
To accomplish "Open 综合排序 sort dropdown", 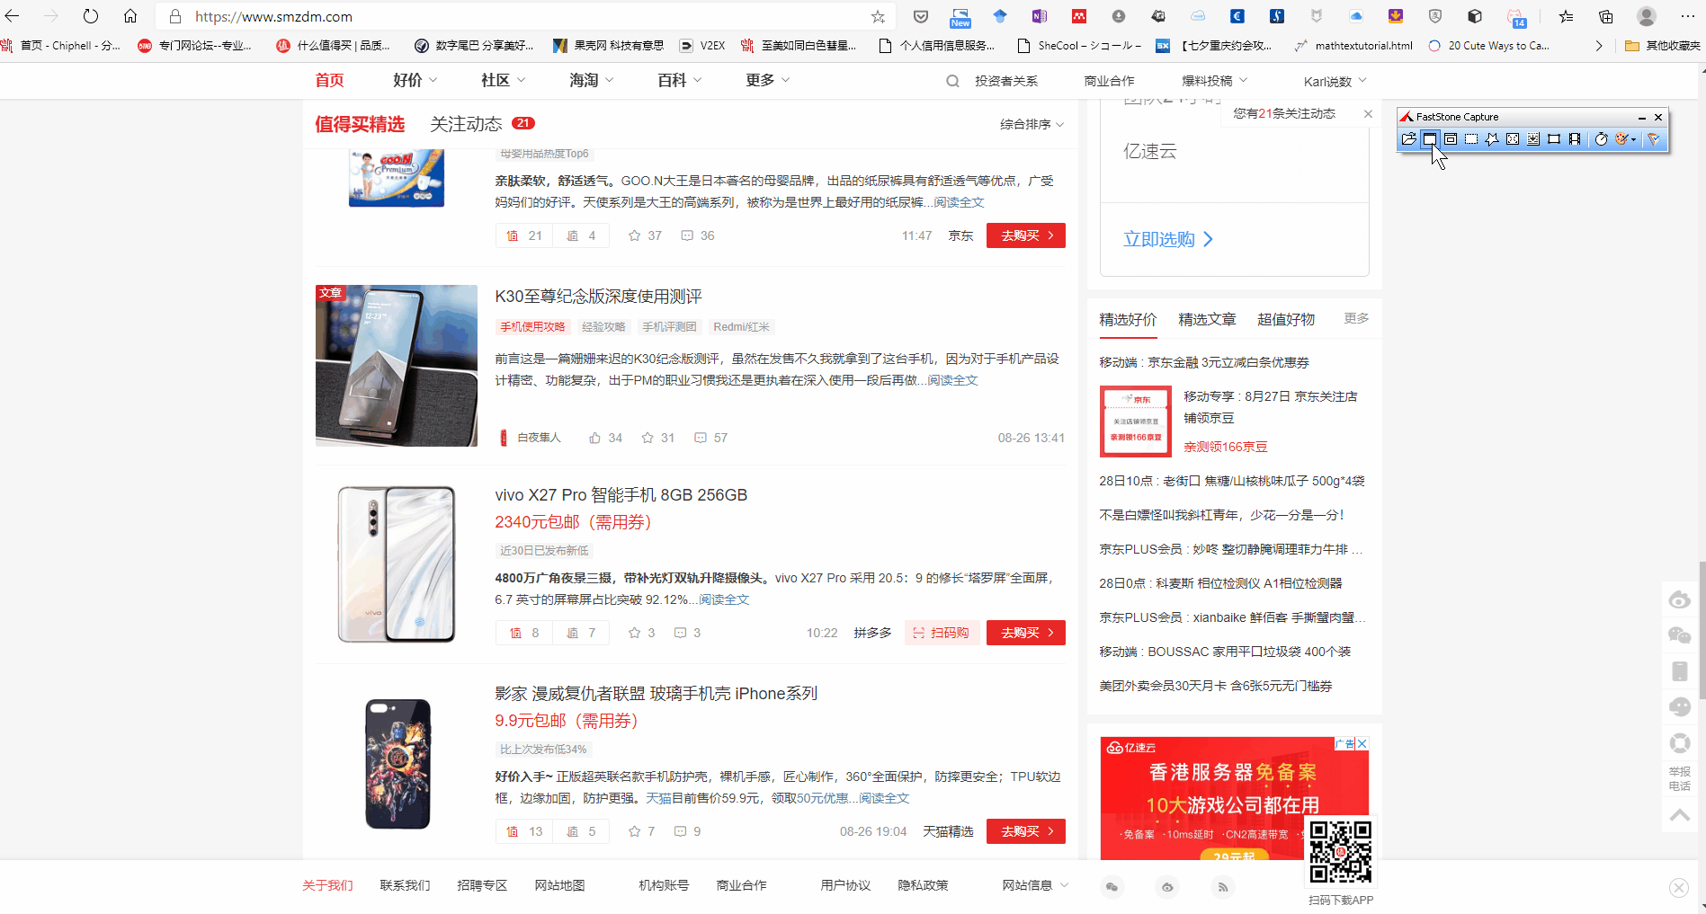I will click(x=1032, y=124).
